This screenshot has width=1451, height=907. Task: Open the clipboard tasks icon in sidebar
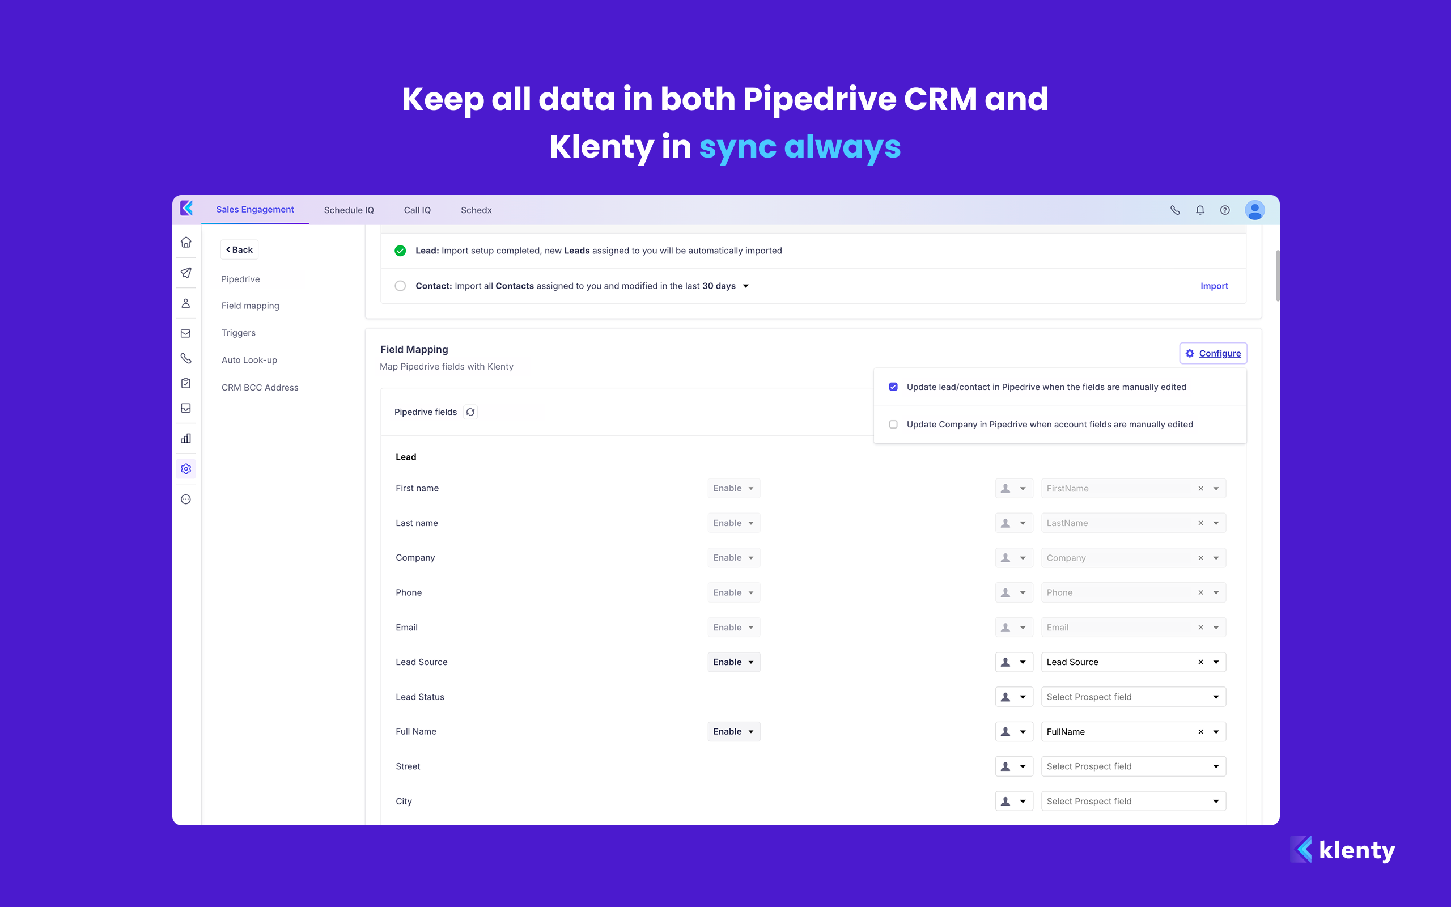pos(186,383)
